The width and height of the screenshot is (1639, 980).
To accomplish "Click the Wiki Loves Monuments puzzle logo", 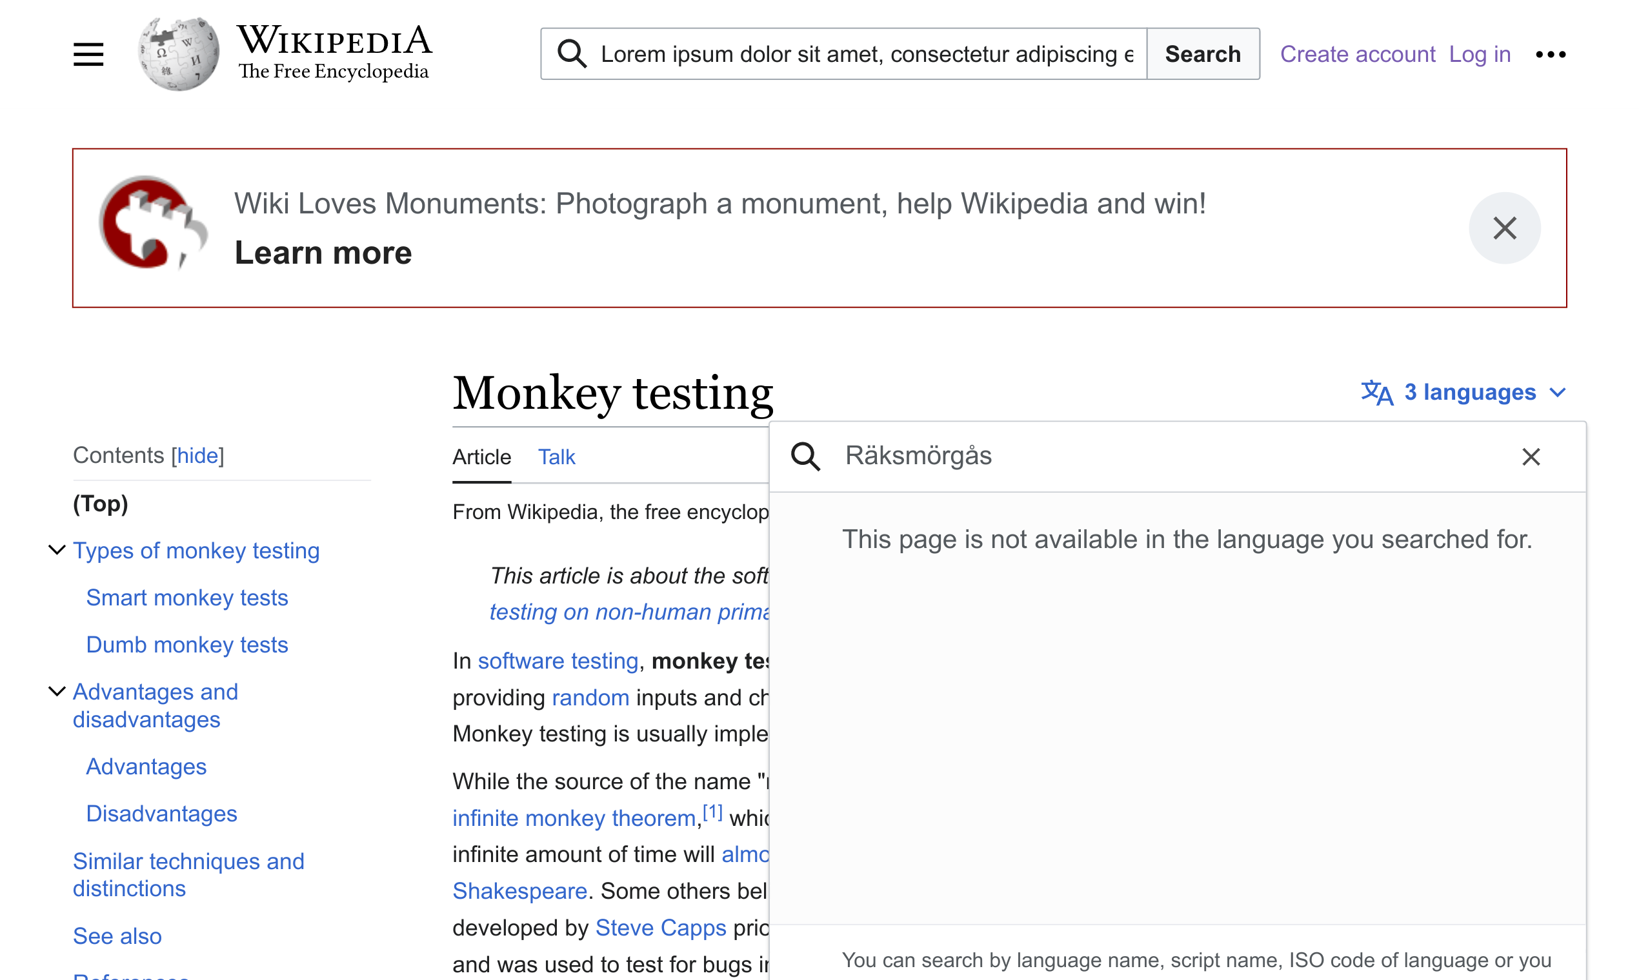I will (x=153, y=222).
